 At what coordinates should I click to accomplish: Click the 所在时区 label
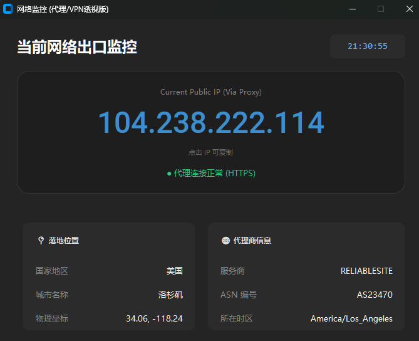[237, 318]
